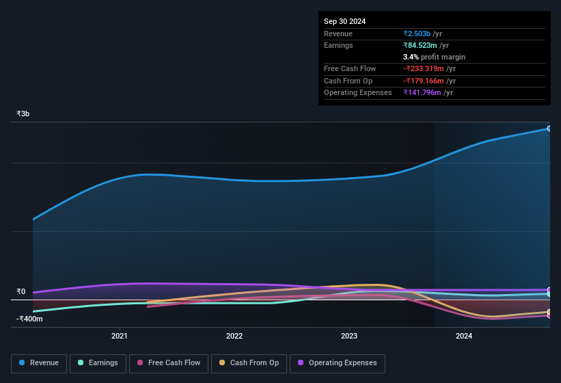561x383 pixels.
Task: Click the ₹2.503b revenue value
Action: (417, 34)
